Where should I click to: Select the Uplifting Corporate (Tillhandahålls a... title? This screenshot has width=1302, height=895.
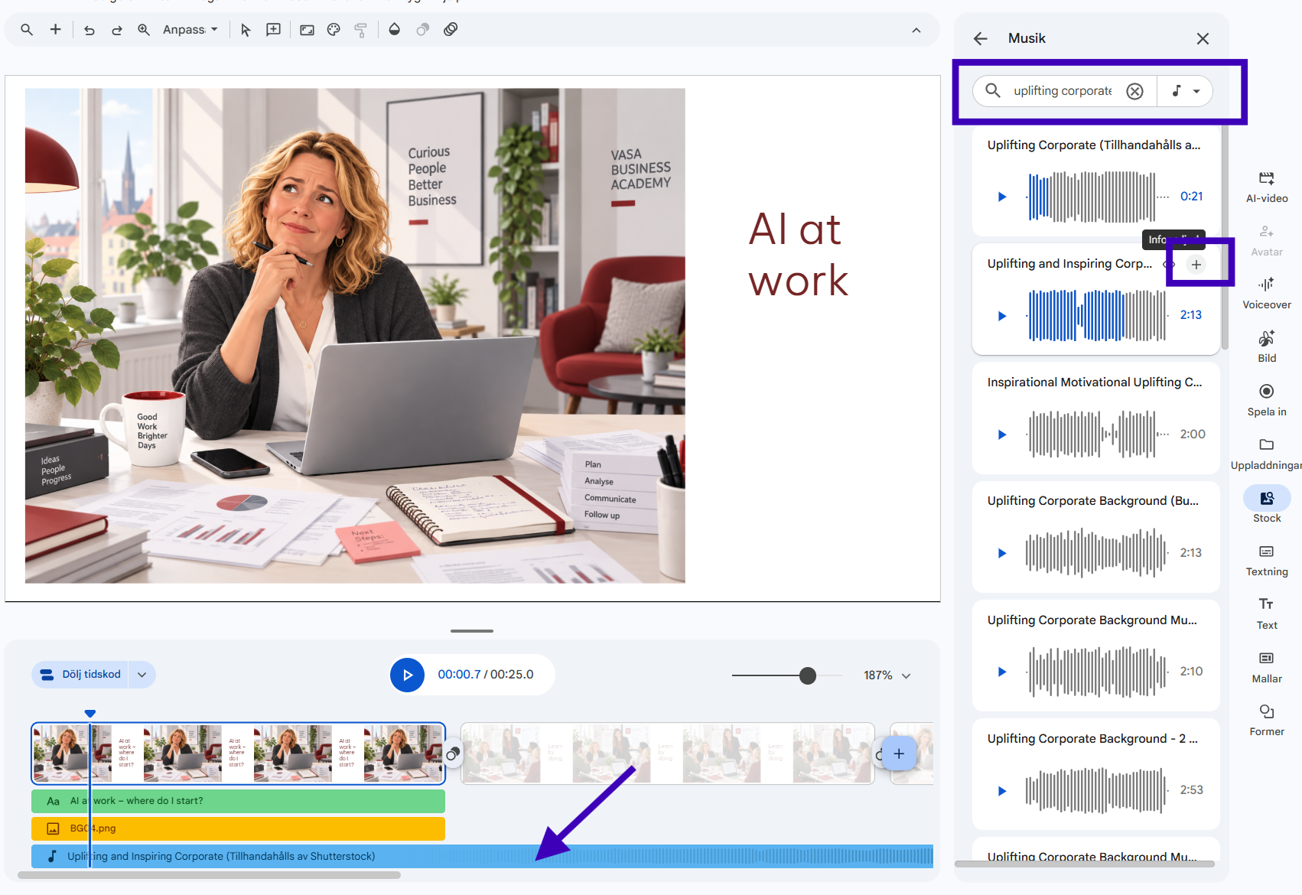(1094, 145)
